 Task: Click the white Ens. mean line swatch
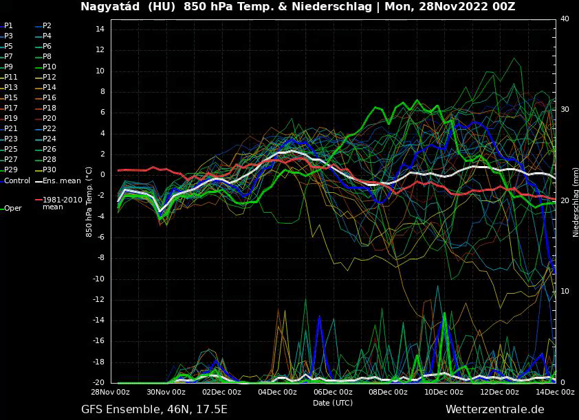click(x=38, y=181)
